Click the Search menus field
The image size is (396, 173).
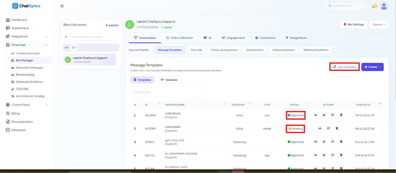click(346, 6)
